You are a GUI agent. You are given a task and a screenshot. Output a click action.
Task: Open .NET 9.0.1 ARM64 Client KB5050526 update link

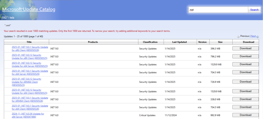30,99
